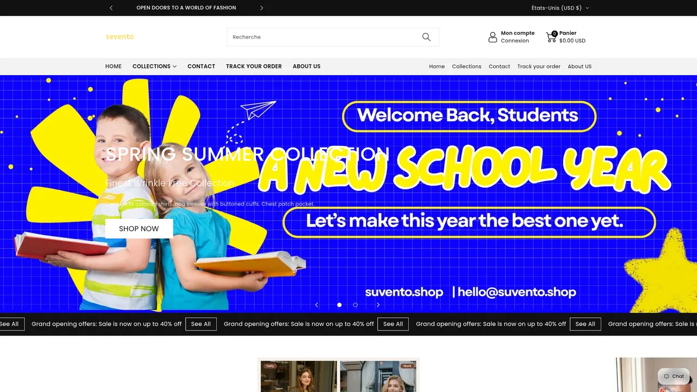Screen dimensions: 697x392
Task: Open right-side Contact link
Action: 499,66
